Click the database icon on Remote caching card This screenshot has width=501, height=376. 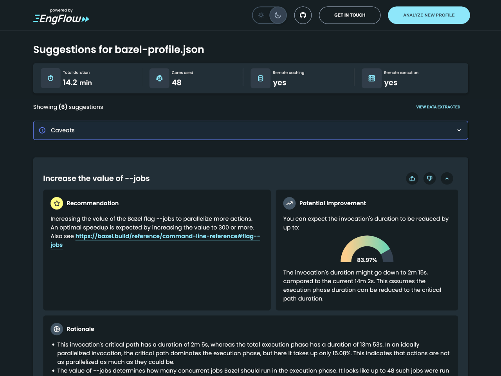click(x=260, y=78)
